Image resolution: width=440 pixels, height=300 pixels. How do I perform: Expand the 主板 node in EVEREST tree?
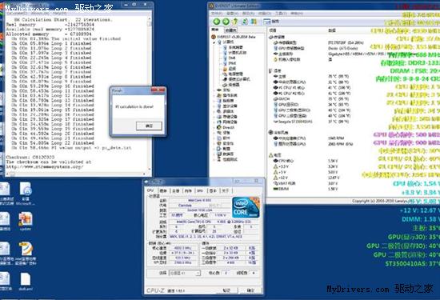pos(214,90)
